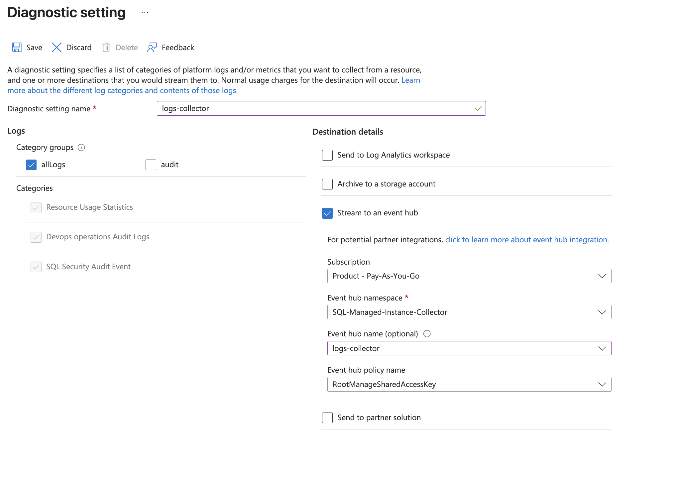Click the Delete trash can icon
684x482 pixels.
click(x=106, y=48)
